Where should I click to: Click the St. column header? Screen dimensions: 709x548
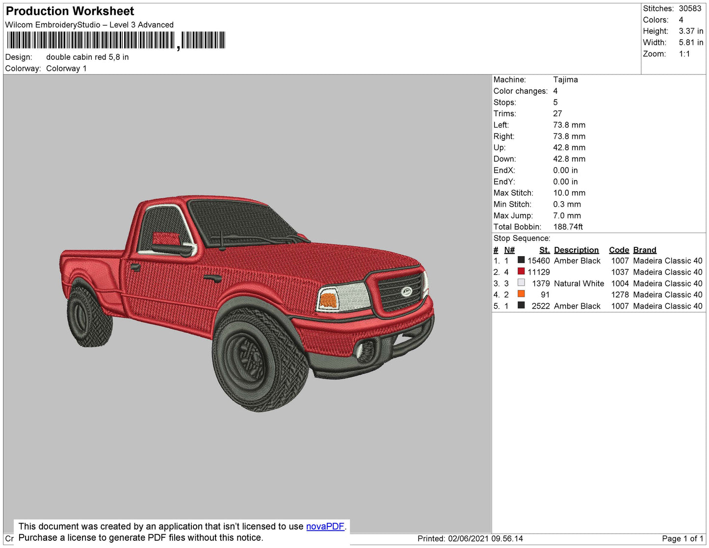[x=545, y=250]
